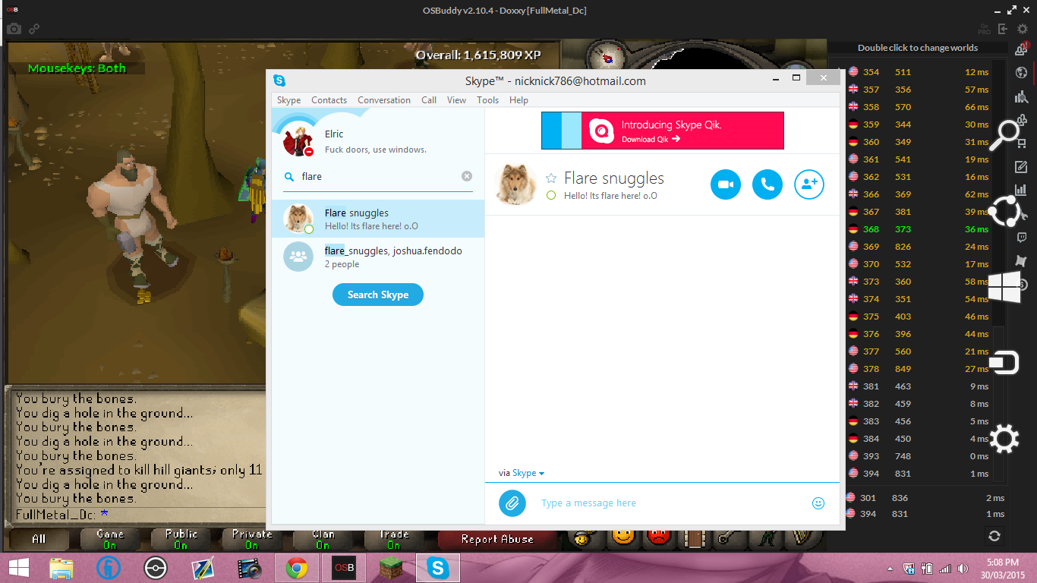The width and height of the screenshot is (1037, 583).
Task: Open Google Chrome from the taskbar
Action: click(297, 568)
